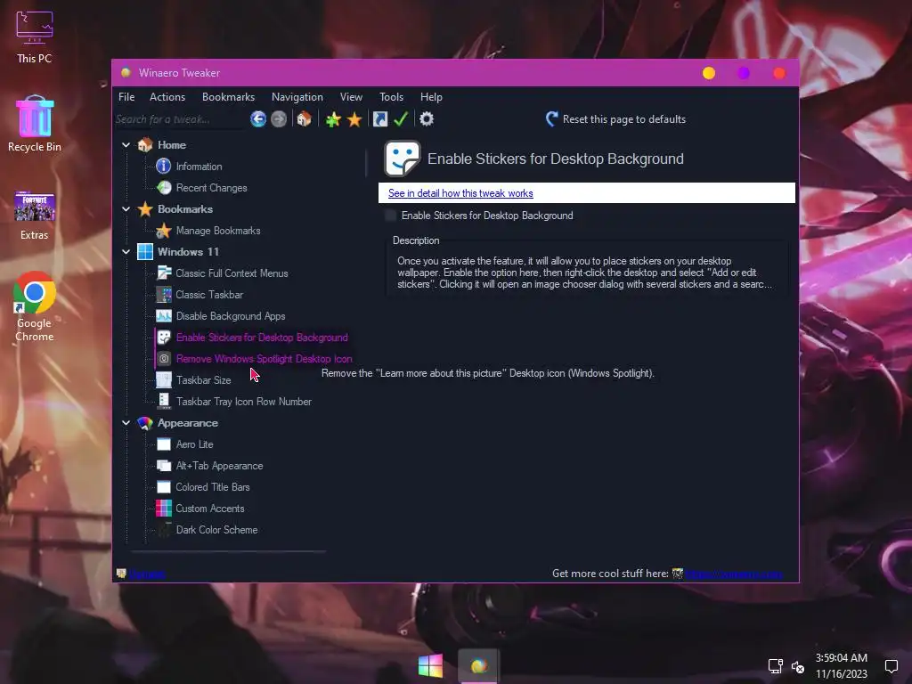This screenshot has width=912, height=684.
Task: Collapse the Windows 11 tree node
Action: point(126,252)
